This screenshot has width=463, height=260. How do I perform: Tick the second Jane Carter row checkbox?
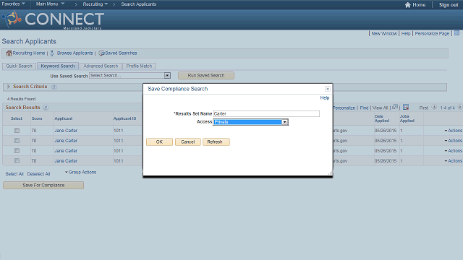[x=17, y=141]
